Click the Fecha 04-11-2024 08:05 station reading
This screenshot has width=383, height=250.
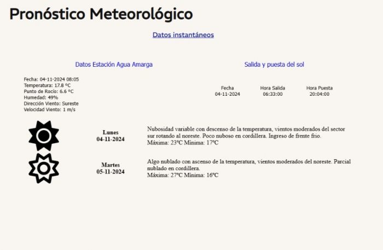click(51, 79)
